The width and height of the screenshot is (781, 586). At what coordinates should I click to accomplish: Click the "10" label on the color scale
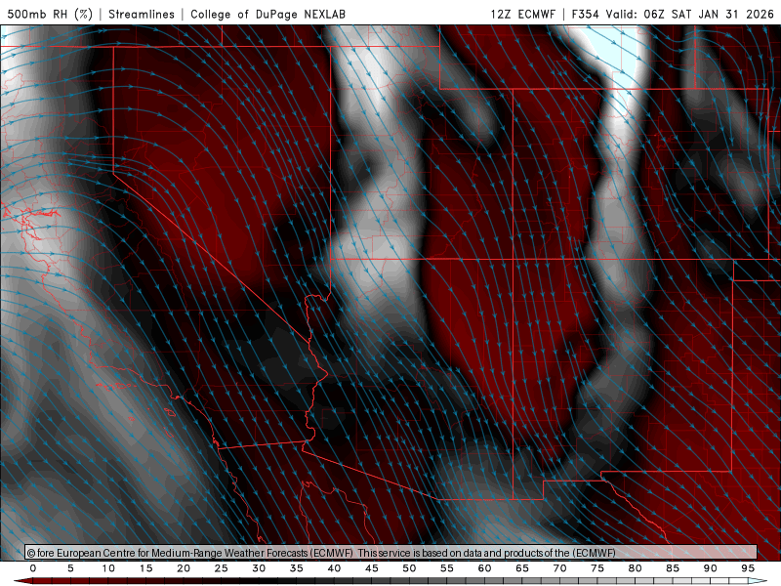[x=108, y=568]
